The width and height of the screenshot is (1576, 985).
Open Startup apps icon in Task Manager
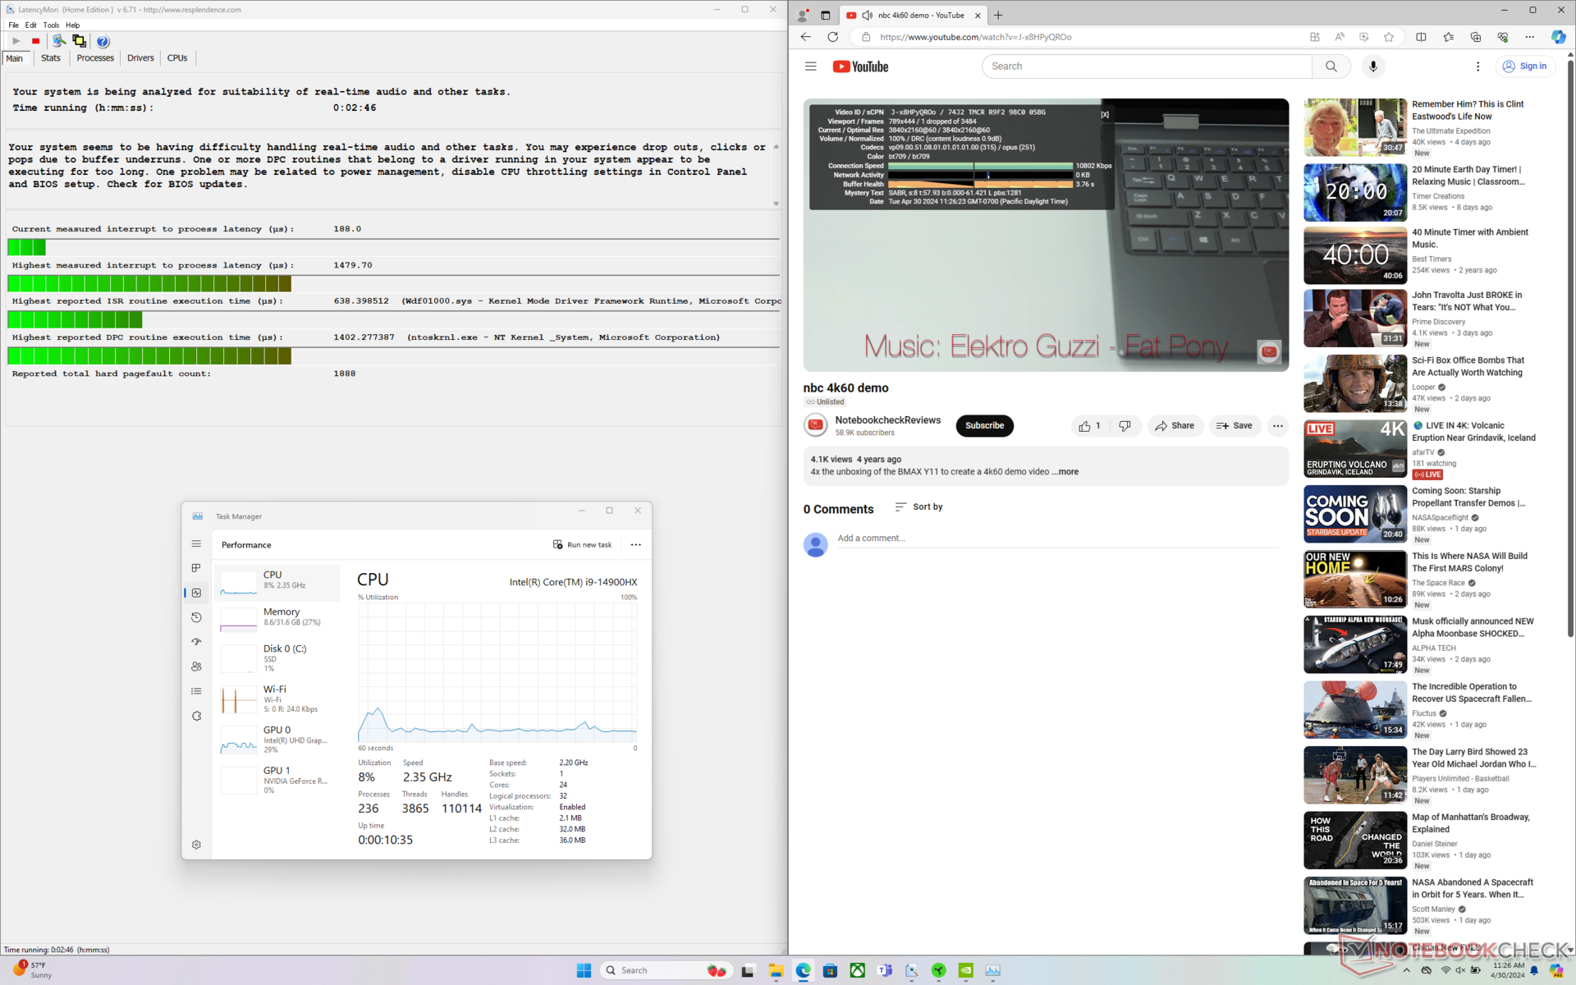[x=196, y=642]
